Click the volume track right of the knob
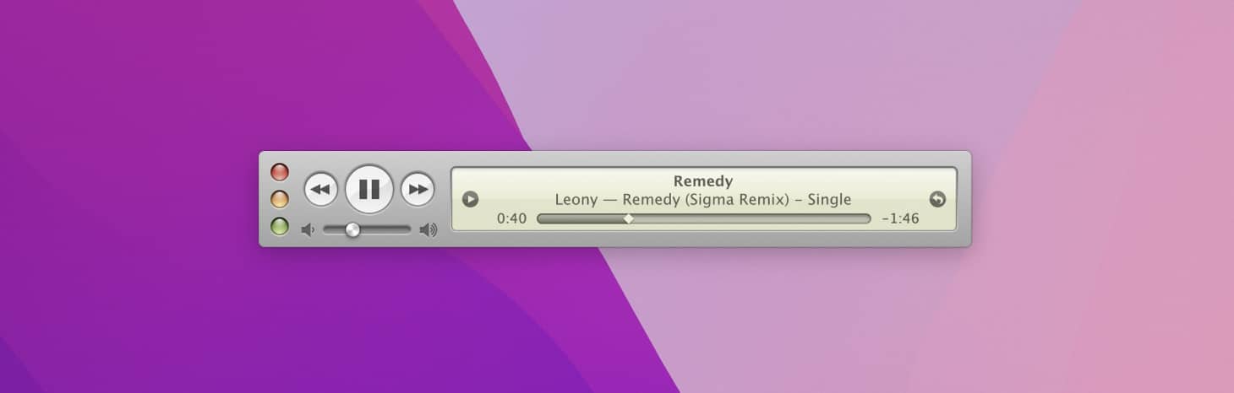1234x393 pixels. [x=386, y=229]
